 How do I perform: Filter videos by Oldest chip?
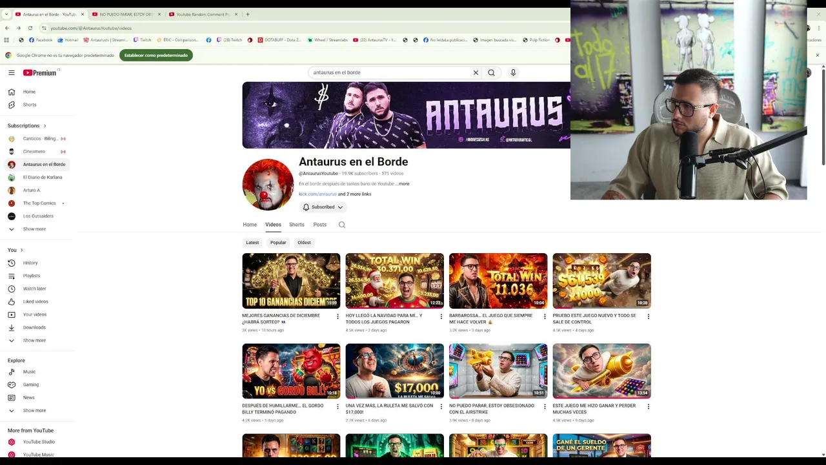[304, 243]
